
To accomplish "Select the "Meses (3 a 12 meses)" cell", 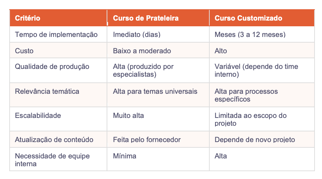I will [x=250, y=35].
